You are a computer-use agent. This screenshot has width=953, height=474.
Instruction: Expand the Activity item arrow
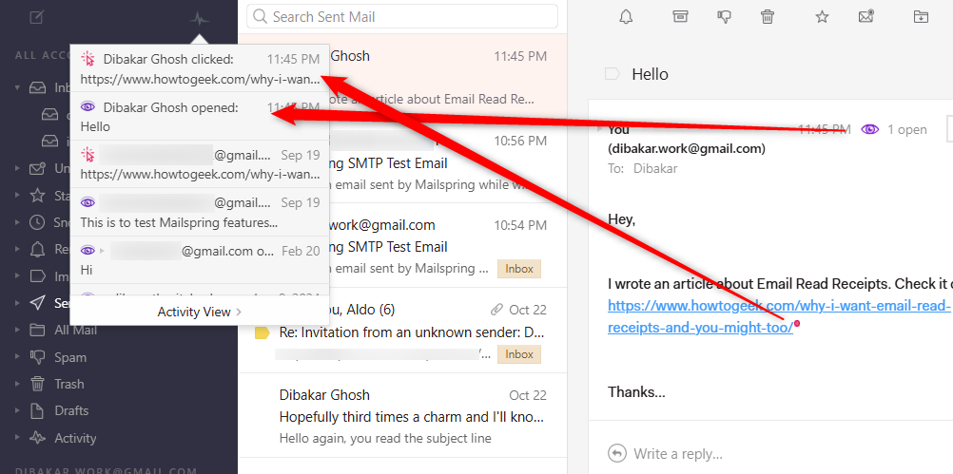click(x=18, y=438)
